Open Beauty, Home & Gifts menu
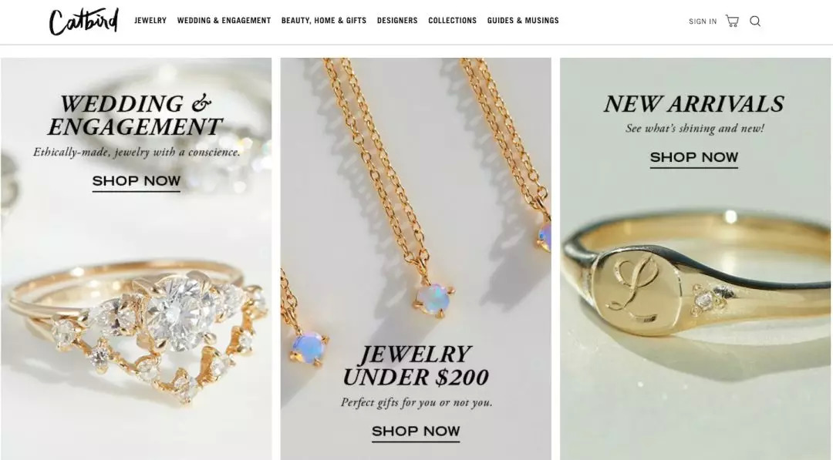 [323, 21]
